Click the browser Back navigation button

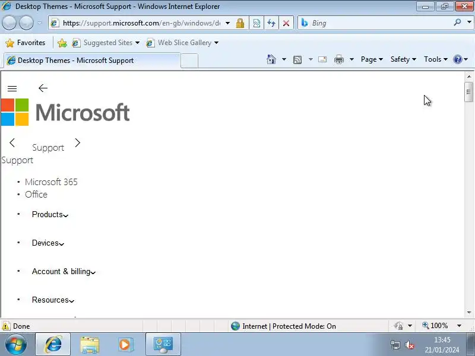(x=9, y=23)
